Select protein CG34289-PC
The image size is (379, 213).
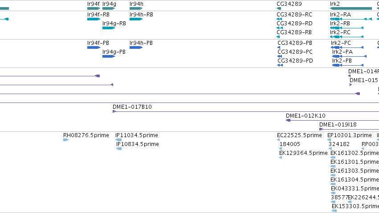click(295, 52)
